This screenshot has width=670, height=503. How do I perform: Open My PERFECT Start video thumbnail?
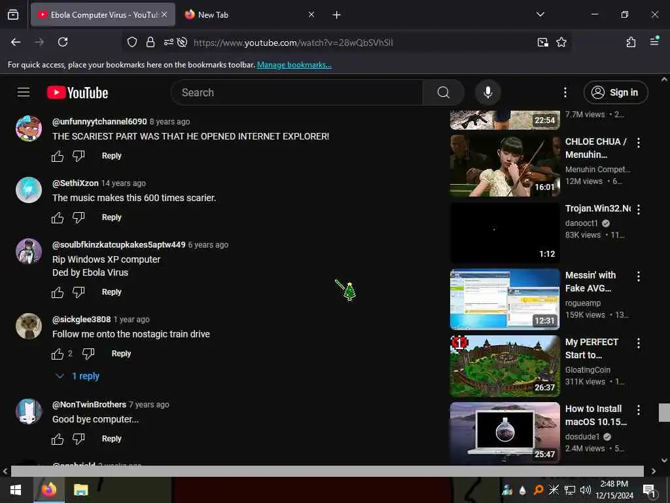tap(504, 365)
